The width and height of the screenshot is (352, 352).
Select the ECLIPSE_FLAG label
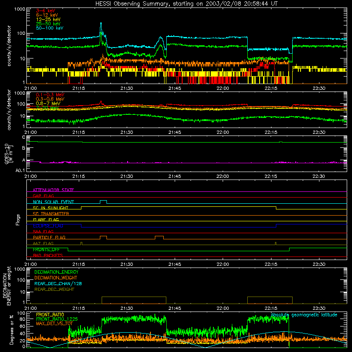click(48, 226)
